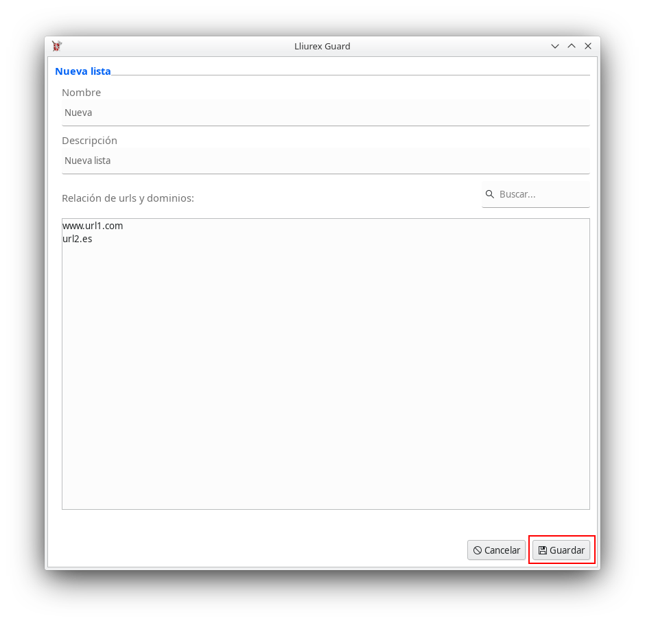The image size is (645, 623).
Task: Click the 'Descripción' field label
Action: [x=89, y=141]
